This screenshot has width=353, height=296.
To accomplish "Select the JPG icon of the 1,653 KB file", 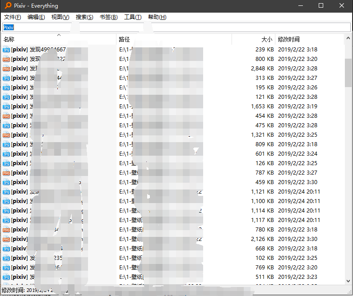I will click(x=6, y=106).
